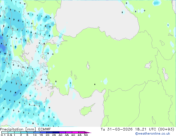Click the 0.5–1 mm legend color swatch
Image resolution: width=176 pixels, height=136 pixels.
pyautogui.click(x=11, y=132)
